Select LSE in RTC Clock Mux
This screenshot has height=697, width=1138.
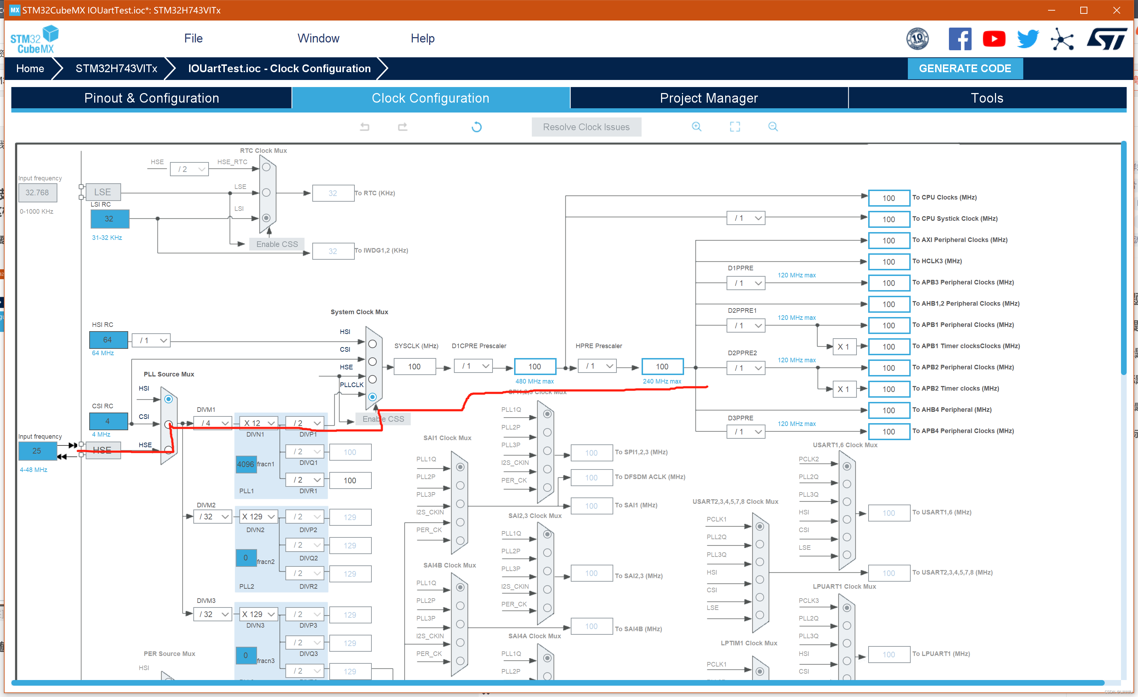click(267, 192)
